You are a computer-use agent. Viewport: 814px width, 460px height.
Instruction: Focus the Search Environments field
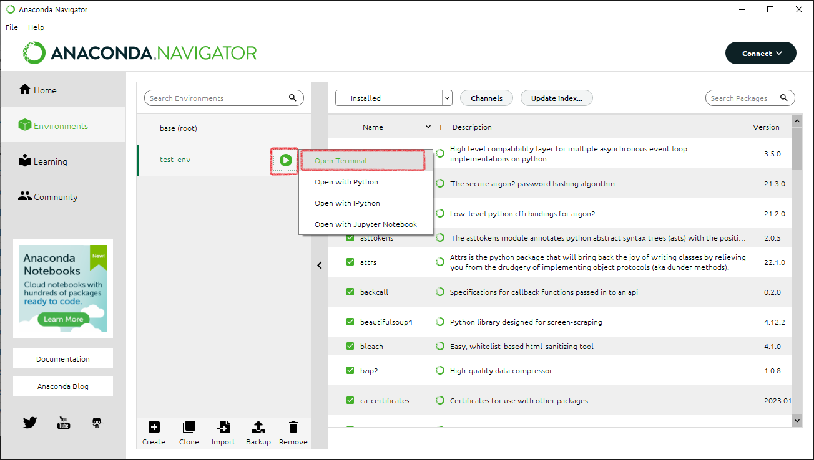[x=223, y=98]
